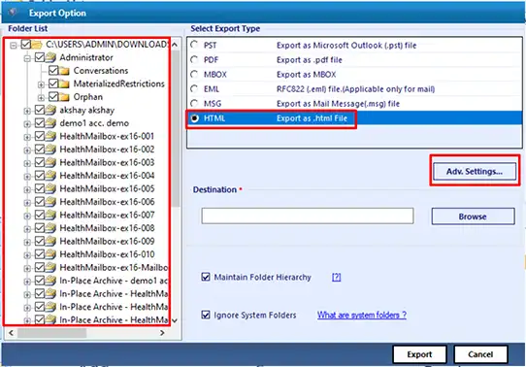Uncheck the root C:\USERS folder checkbox
This screenshot has width=526, height=367.
coord(26,45)
